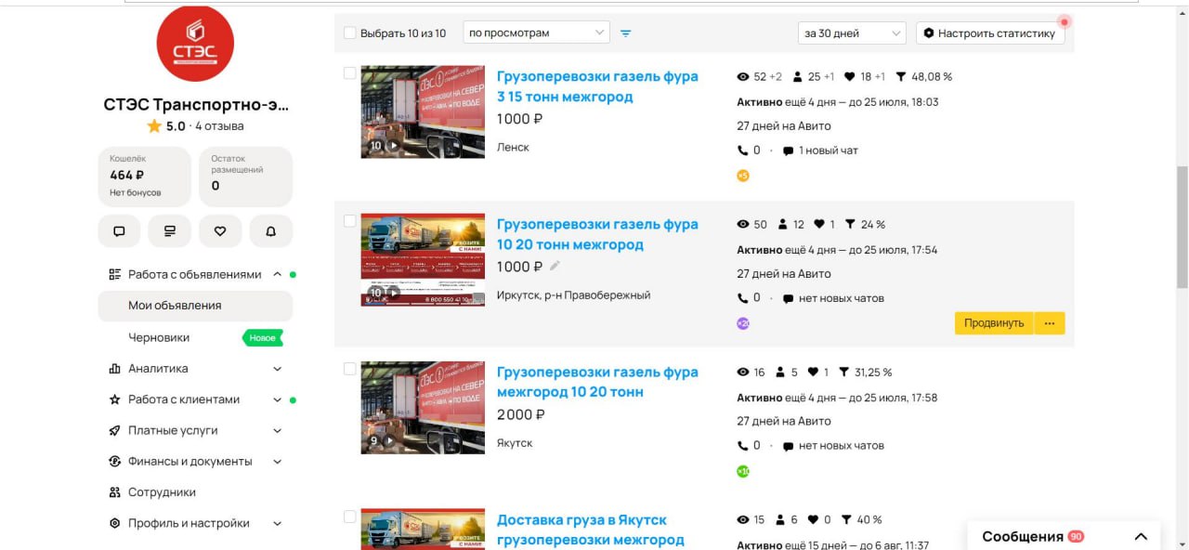Viewport: 1189px width, 550px height.
Task: Expand 'Работа с клиентами' menu section
Action: tap(278, 399)
